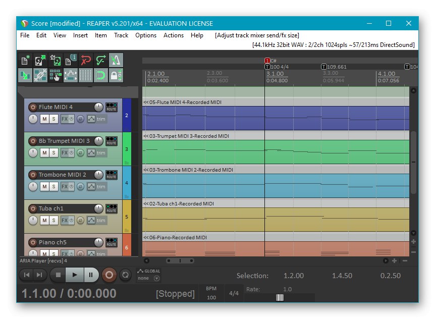Image resolution: width=435 pixels, height=319 pixels.
Task: Toggle grid lines toolbar icon
Action: (86, 75)
